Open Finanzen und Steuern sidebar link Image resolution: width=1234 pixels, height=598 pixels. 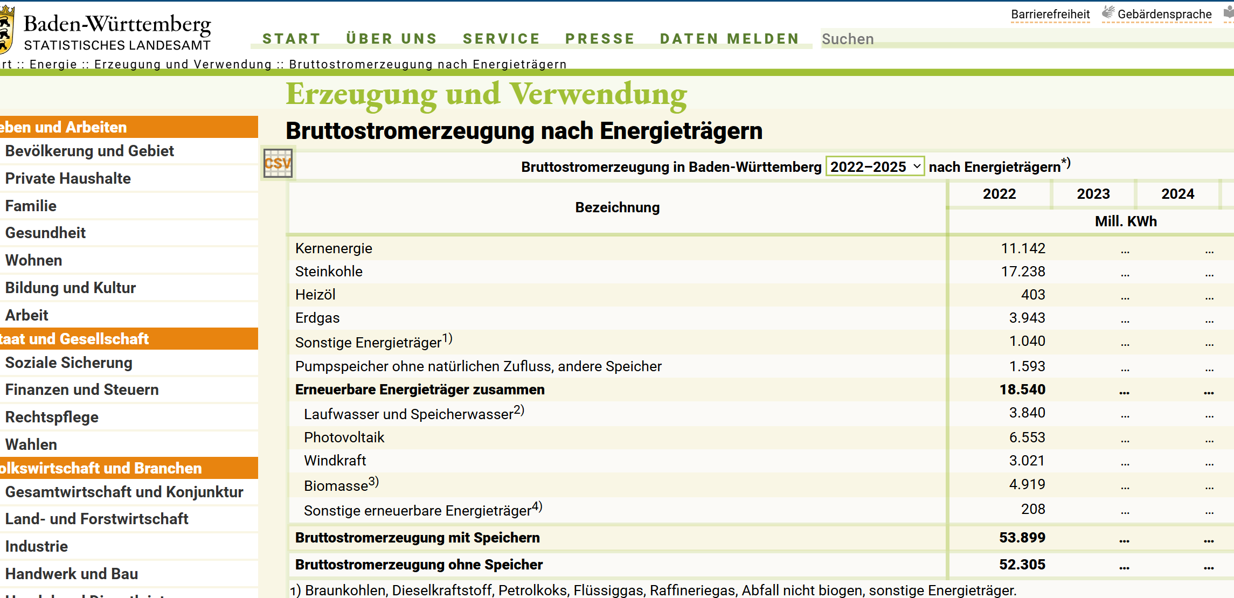click(x=82, y=390)
